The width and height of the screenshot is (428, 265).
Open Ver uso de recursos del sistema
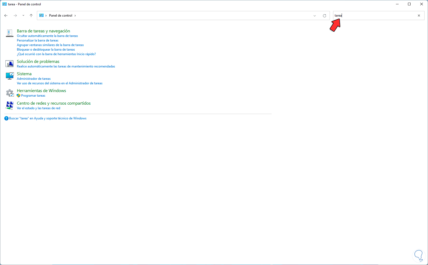coord(60,83)
